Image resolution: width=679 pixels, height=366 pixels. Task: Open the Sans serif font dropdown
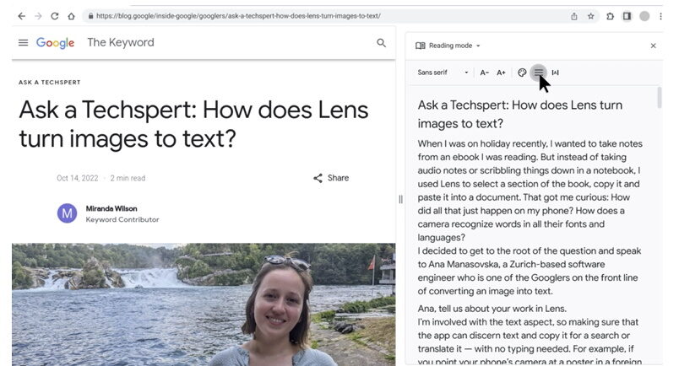pyautogui.click(x=443, y=73)
